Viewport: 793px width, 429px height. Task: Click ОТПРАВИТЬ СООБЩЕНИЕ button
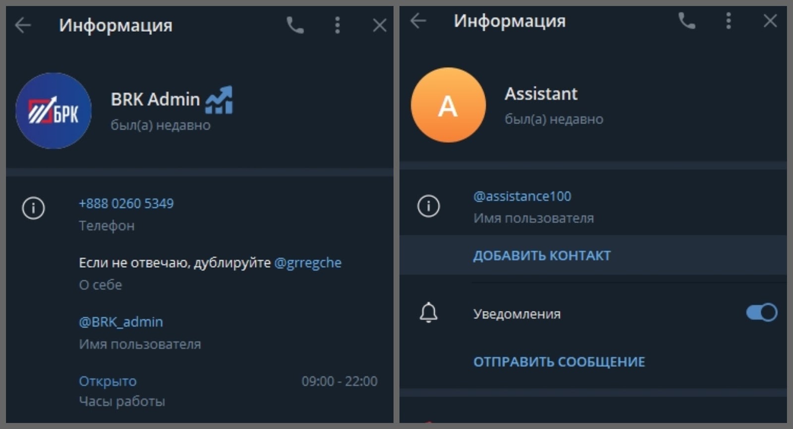coord(559,362)
